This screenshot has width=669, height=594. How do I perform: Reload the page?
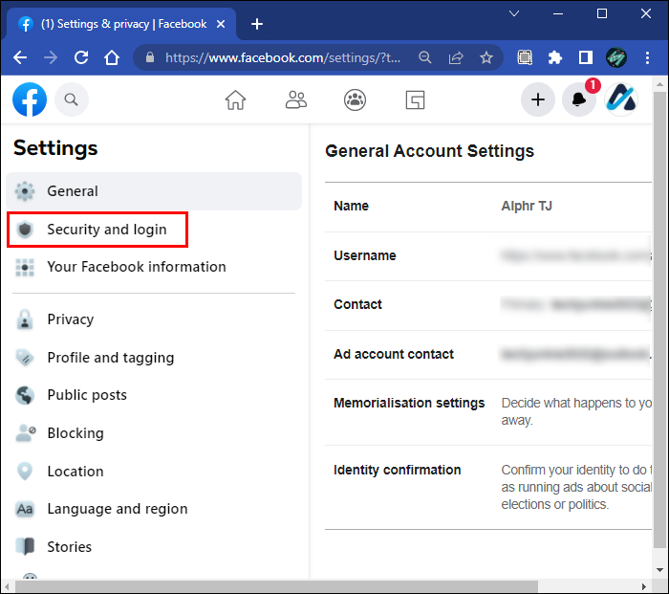pos(80,57)
